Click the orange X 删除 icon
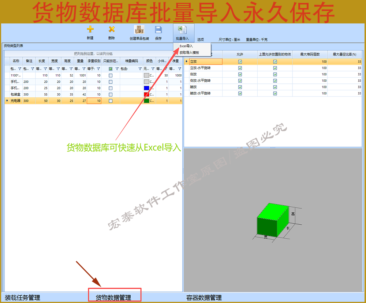The width and height of the screenshot is (366, 303). 112,29
